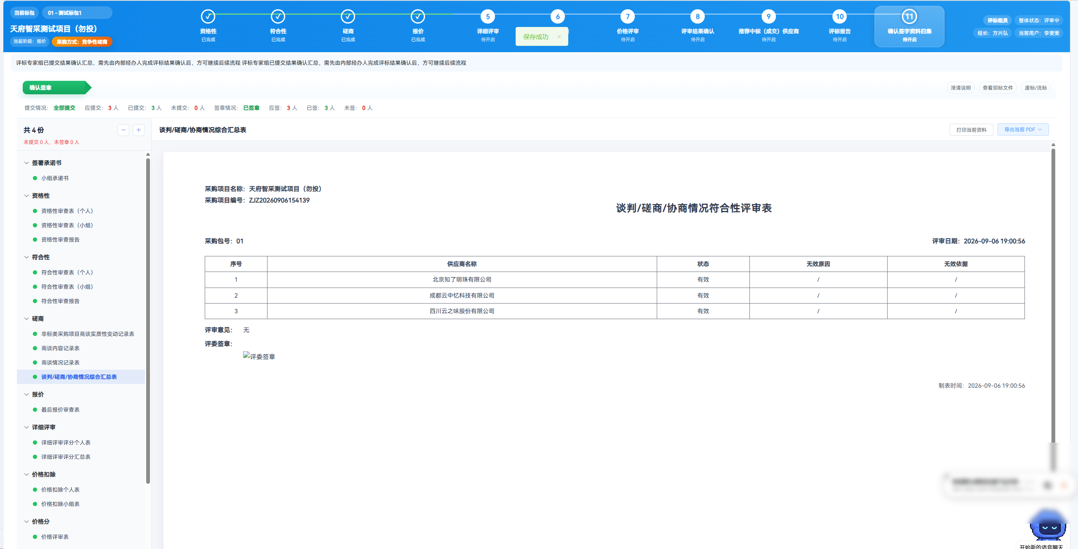Open the 导出当前 PDF dropdown

[1023, 130]
